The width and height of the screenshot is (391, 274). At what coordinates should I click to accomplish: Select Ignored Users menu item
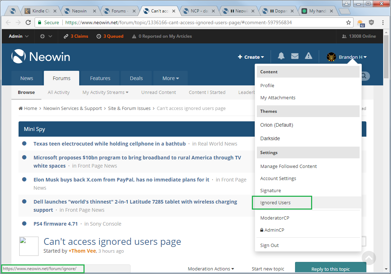[275, 202]
